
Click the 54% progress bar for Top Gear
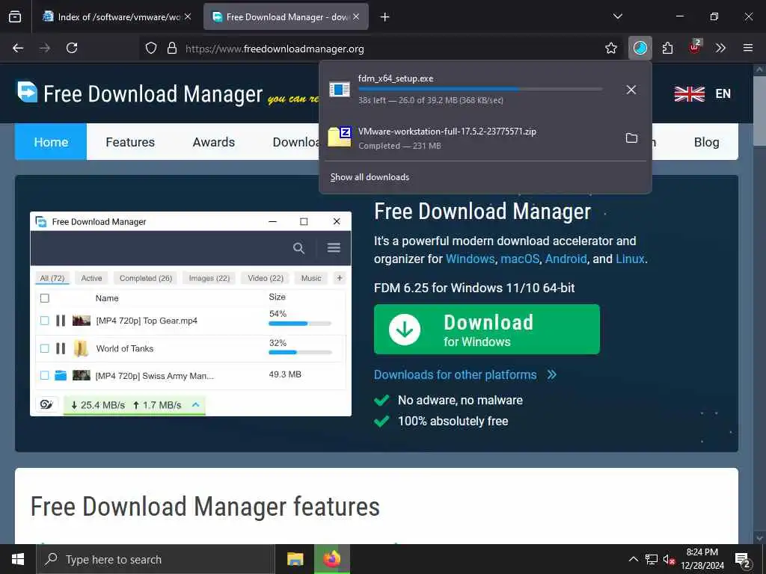tap(300, 324)
